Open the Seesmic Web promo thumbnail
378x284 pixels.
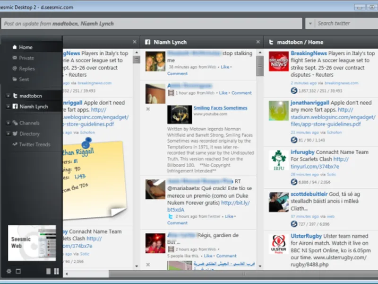(x=32, y=243)
